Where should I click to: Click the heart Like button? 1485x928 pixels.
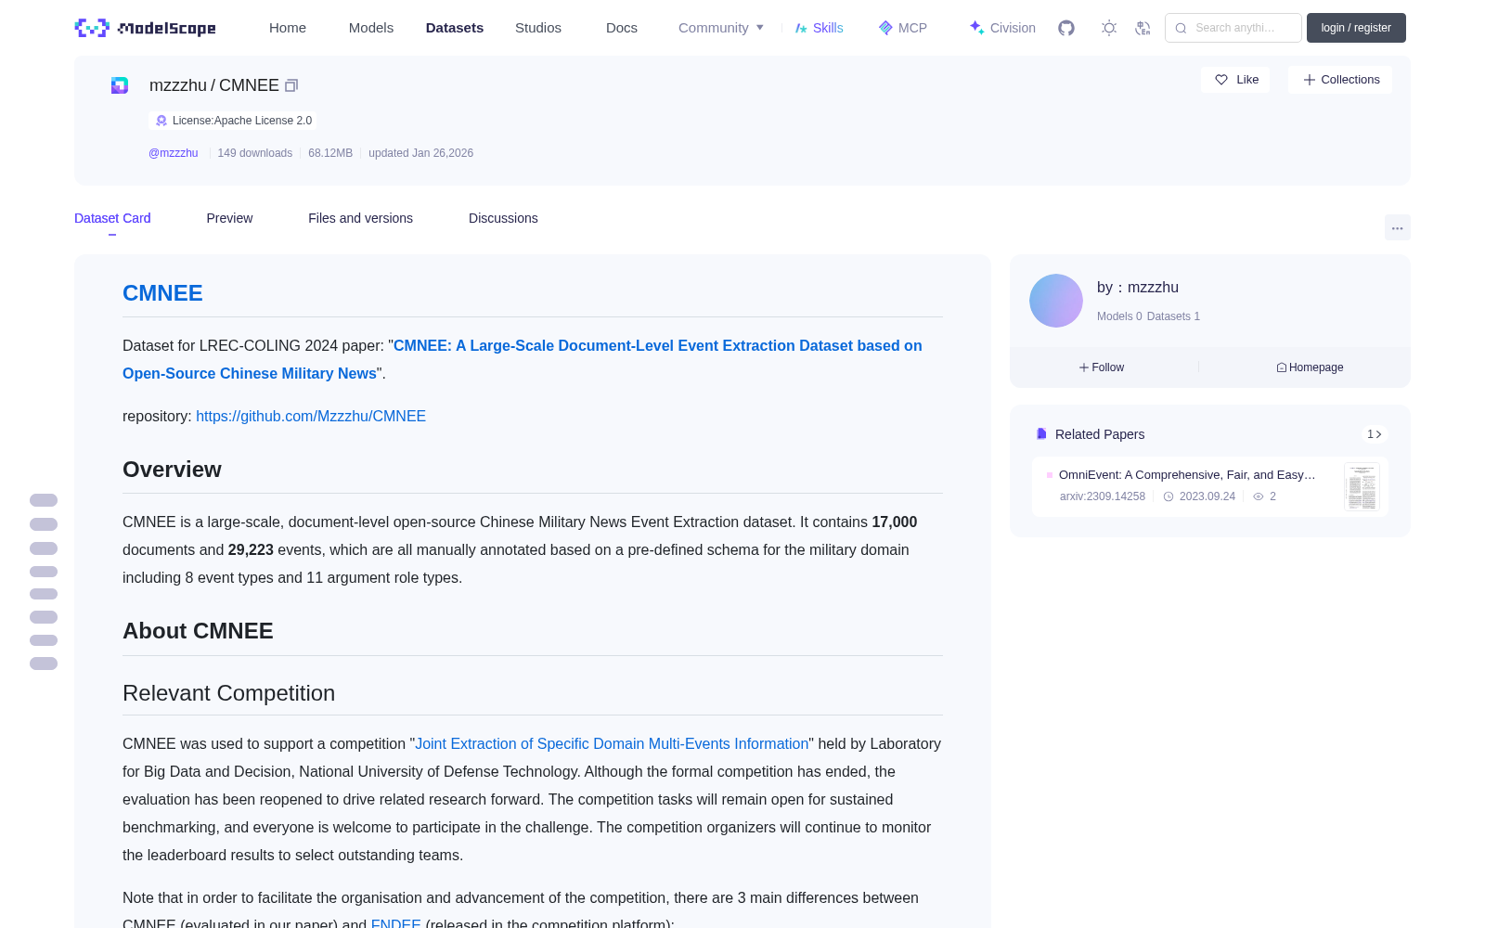(1235, 80)
